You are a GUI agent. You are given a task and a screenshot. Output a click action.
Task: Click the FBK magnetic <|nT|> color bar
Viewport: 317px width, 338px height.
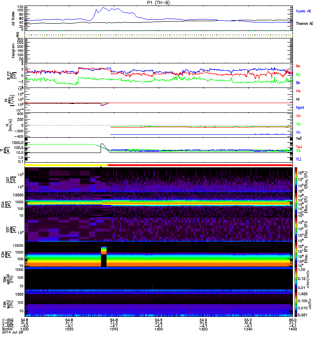296,304
